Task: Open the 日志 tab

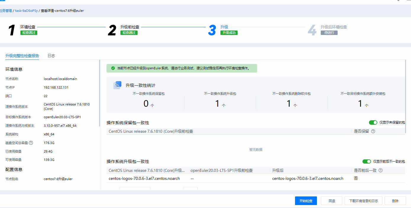Action: pos(51,56)
